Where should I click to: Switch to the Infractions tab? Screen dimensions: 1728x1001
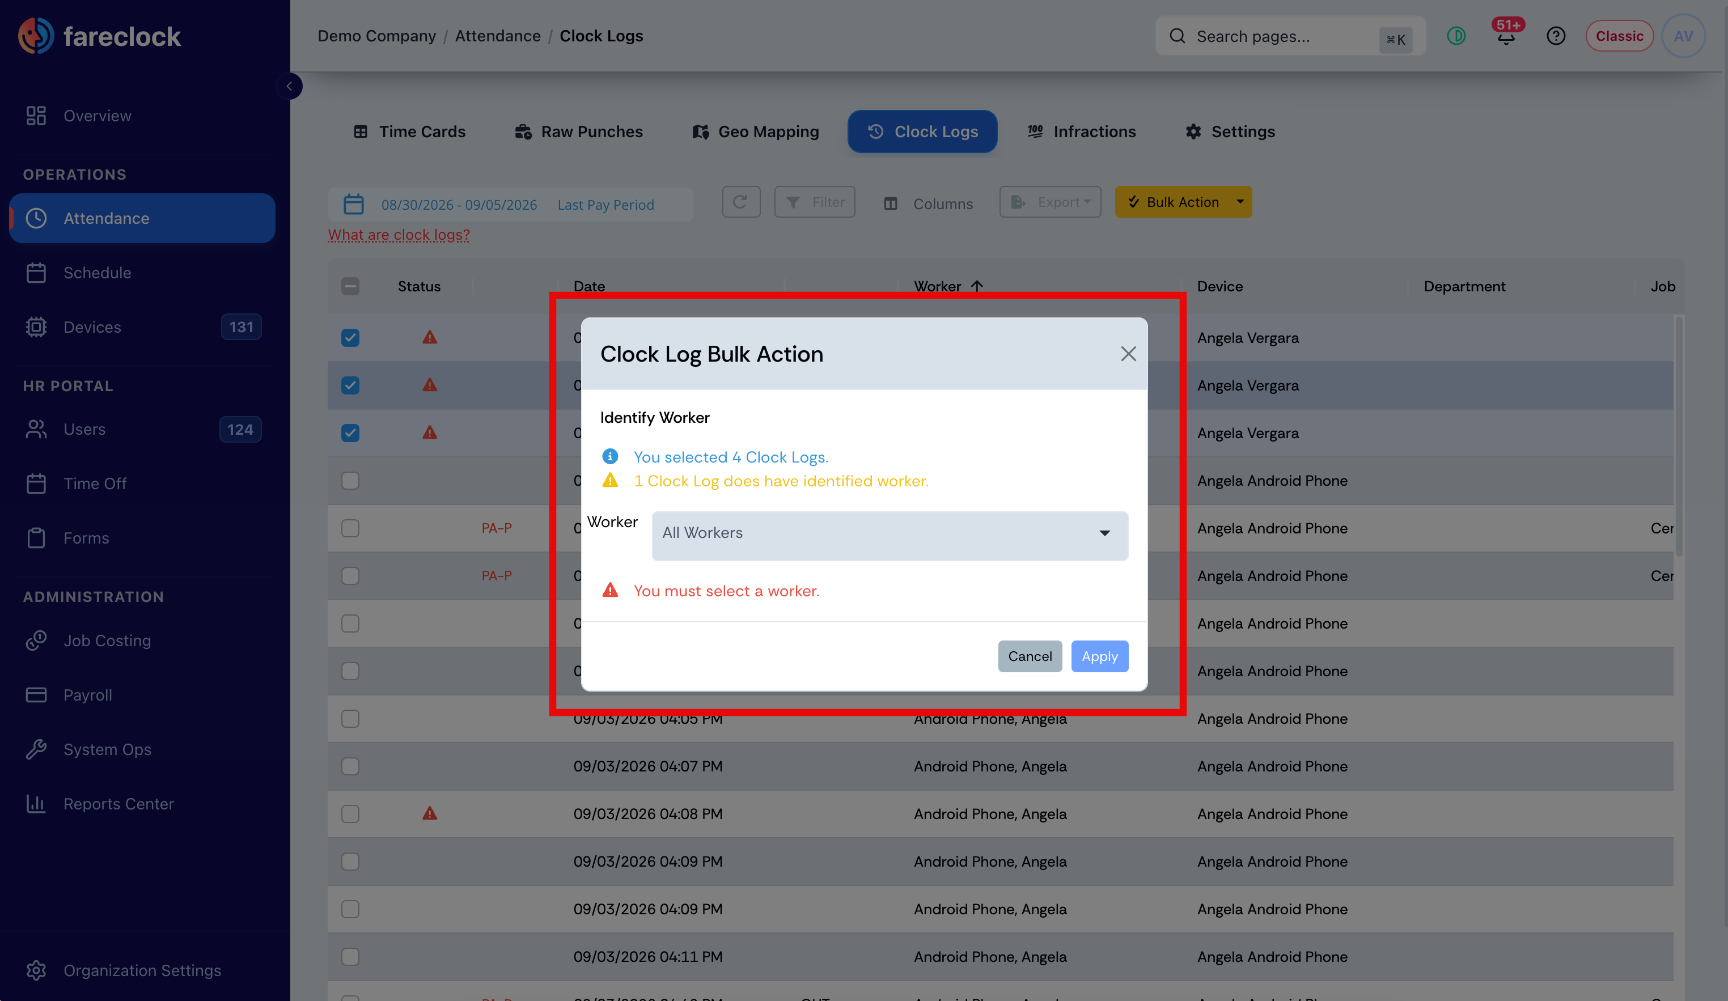click(1081, 132)
